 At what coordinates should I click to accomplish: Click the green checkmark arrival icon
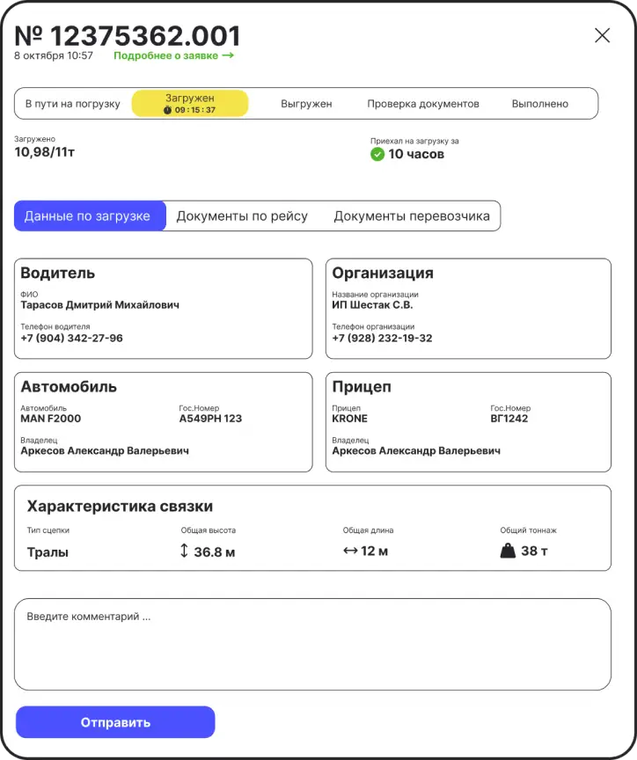[x=377, y=155]
